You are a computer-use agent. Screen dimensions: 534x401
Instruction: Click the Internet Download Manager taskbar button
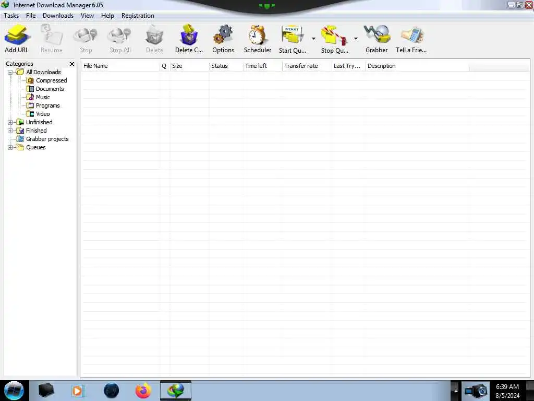click(176, 391)
